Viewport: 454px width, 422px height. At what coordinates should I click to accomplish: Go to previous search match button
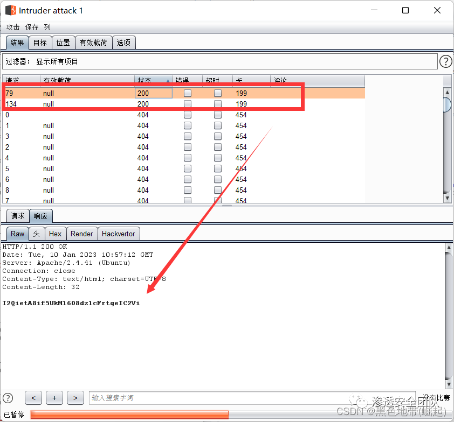click(x=33, y=398)
